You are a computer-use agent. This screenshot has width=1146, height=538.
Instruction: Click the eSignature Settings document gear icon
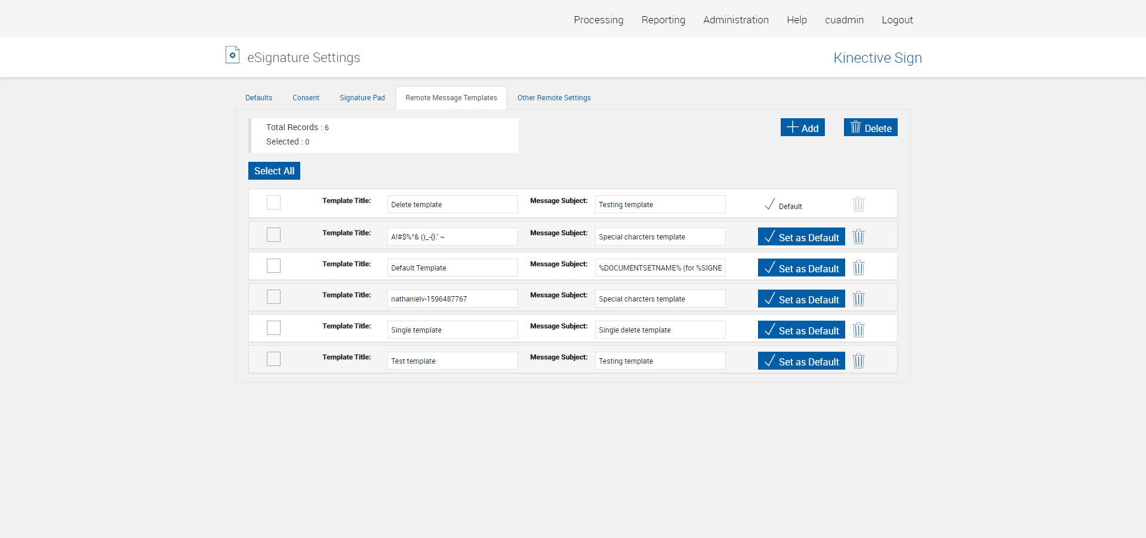[232, 56]
